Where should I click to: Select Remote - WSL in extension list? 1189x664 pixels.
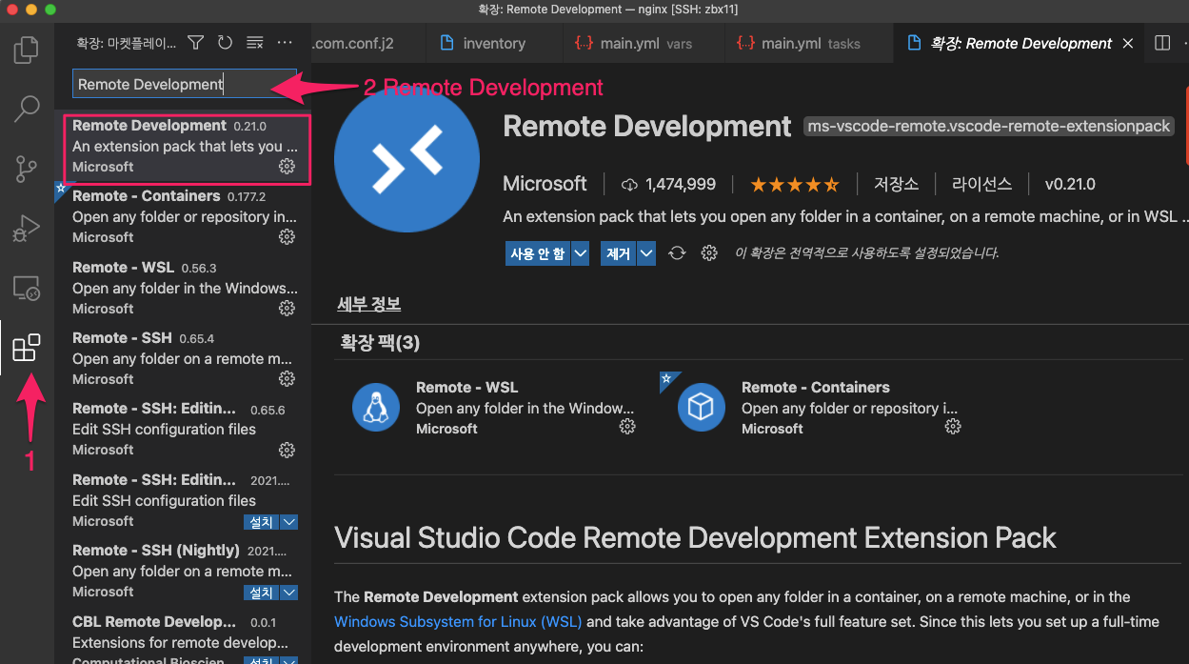[185, 288]
